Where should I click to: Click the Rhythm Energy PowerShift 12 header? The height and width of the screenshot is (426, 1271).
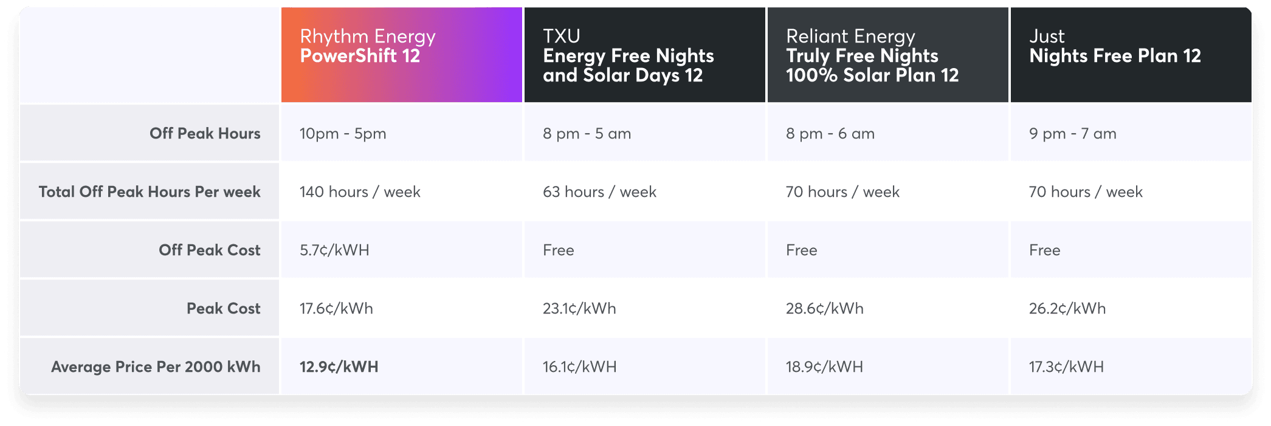pos(368,46)
